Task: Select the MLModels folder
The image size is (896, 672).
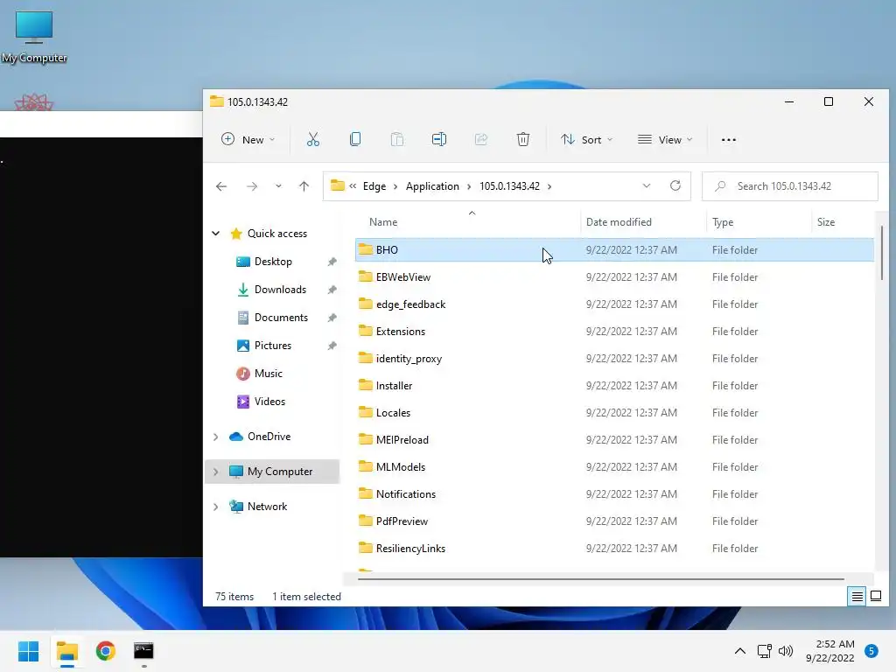Action: coord(614,467)
